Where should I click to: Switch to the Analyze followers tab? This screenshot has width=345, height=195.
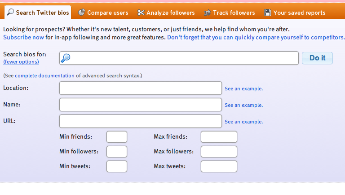click(x=166, y=13)
